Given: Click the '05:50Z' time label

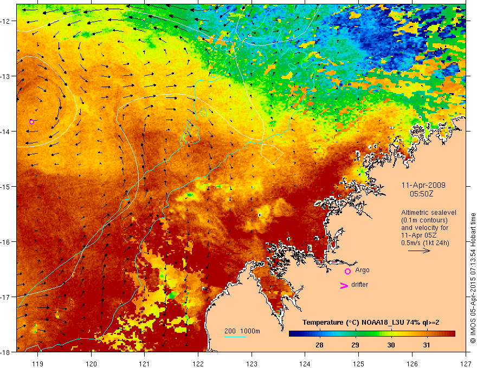Looking at the screenshot, I should coord(421,194).
